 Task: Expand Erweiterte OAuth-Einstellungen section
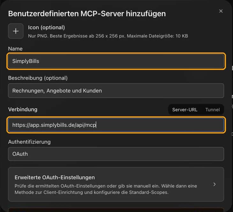(116, 184)
